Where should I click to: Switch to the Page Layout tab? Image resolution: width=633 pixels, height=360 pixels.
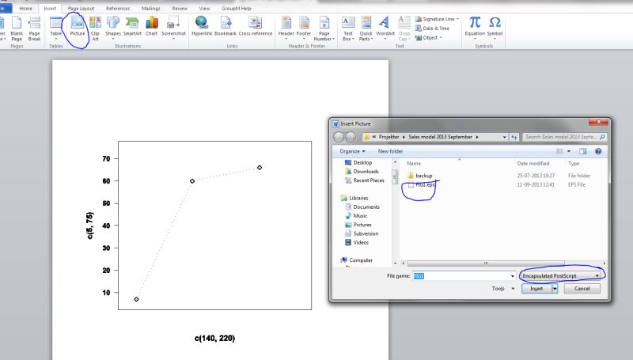(x=81, y=8)
